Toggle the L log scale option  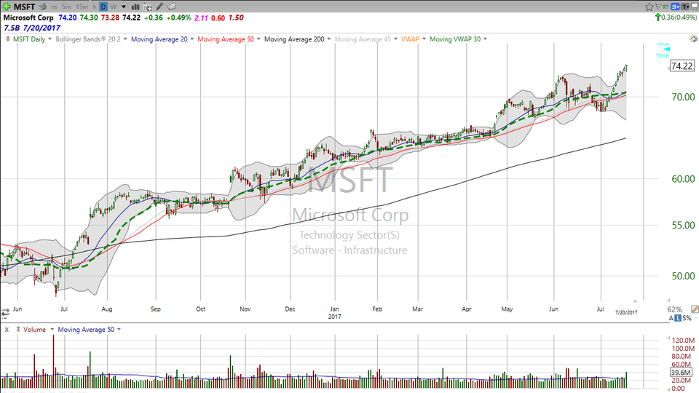coord(678,318)
